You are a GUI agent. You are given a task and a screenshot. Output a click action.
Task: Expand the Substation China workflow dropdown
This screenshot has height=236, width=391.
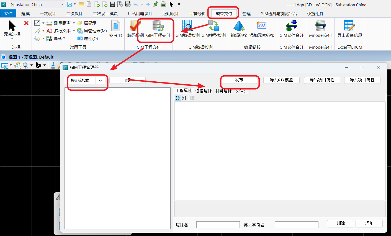point(62,5)
